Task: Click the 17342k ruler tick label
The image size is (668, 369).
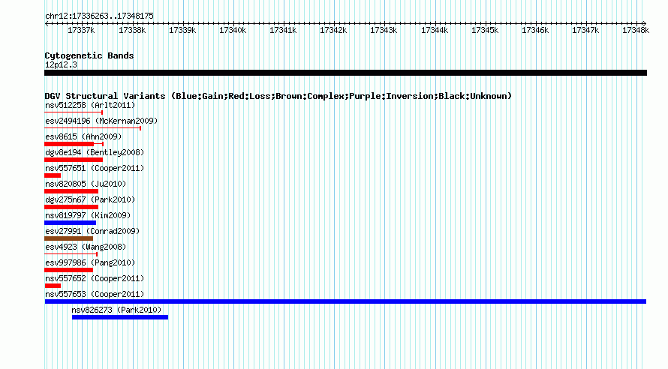Action: (333, 30)
